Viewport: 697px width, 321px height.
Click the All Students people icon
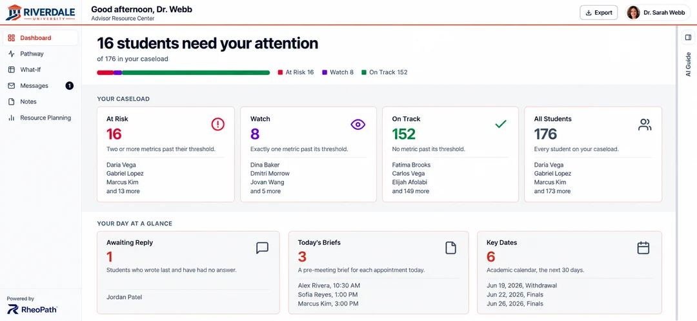pyautogui.click(x=645, y=125)
